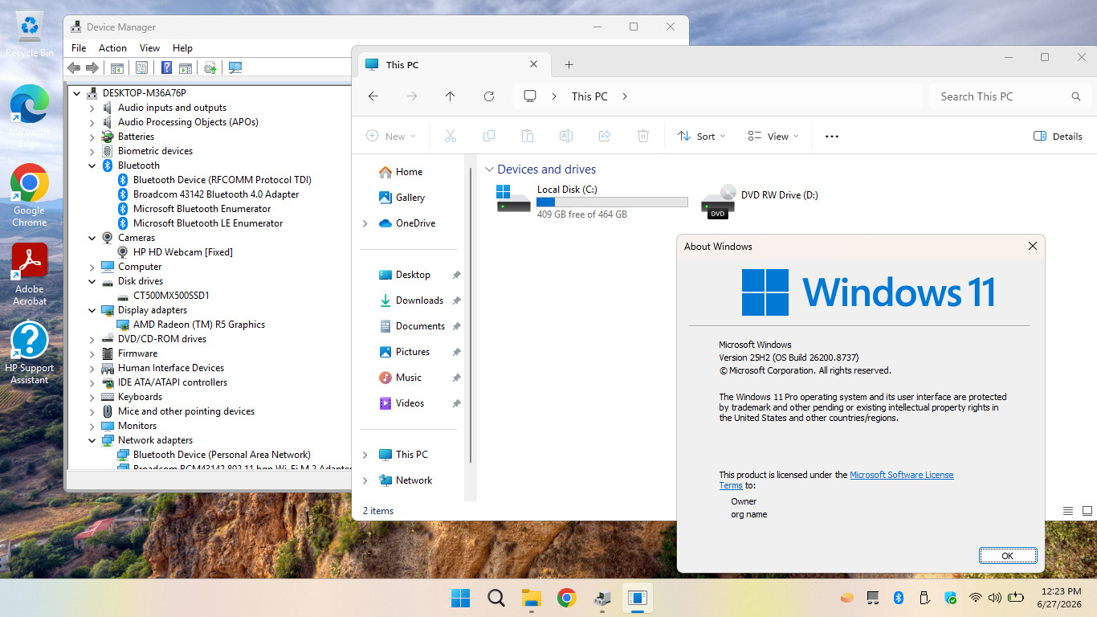Screen dimensions: 1097x617
Task: Select the details list view toggle in status bar
Action: [1068, 511]
